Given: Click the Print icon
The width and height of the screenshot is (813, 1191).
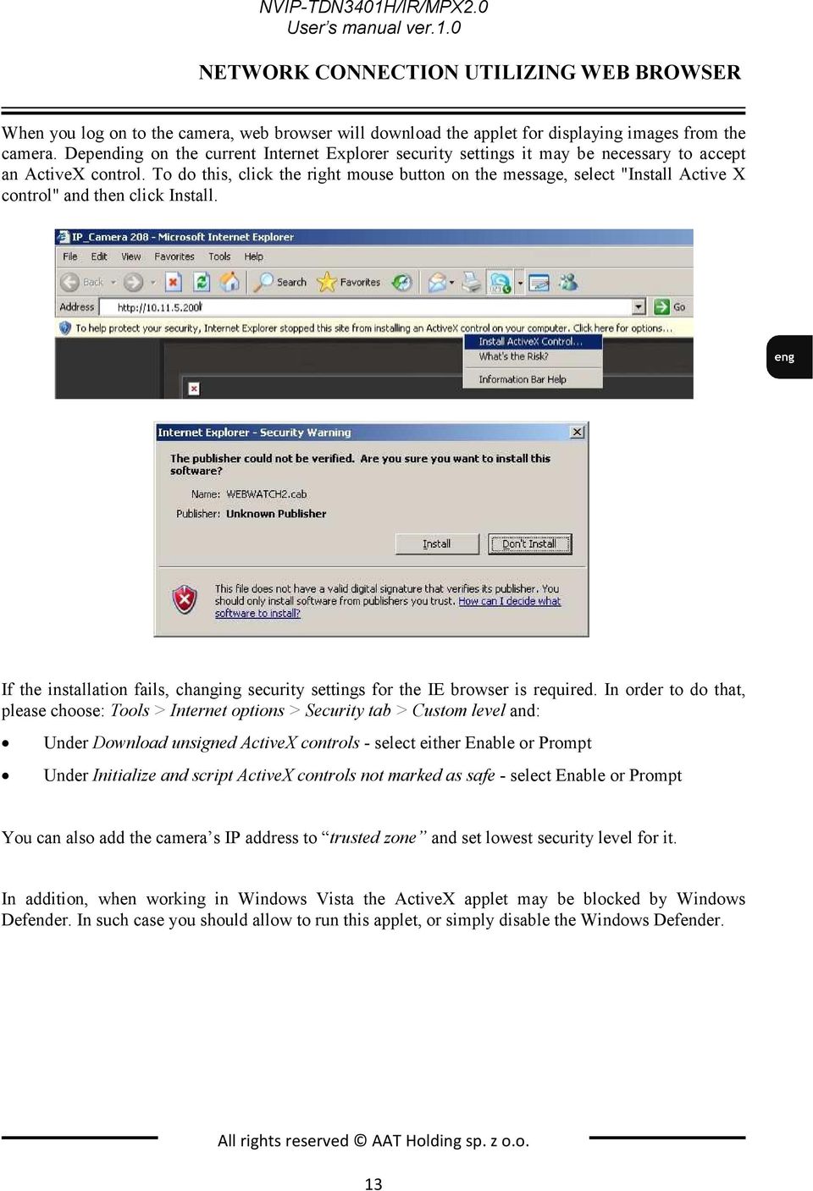Looking at the screenshot, I should coord(472,282).
